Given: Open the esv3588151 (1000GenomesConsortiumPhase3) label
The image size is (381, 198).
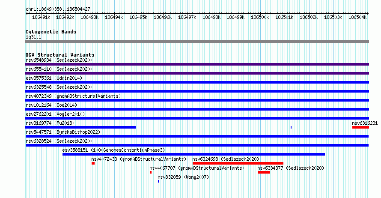Looking at the screenshot, I should click(113, 150).
